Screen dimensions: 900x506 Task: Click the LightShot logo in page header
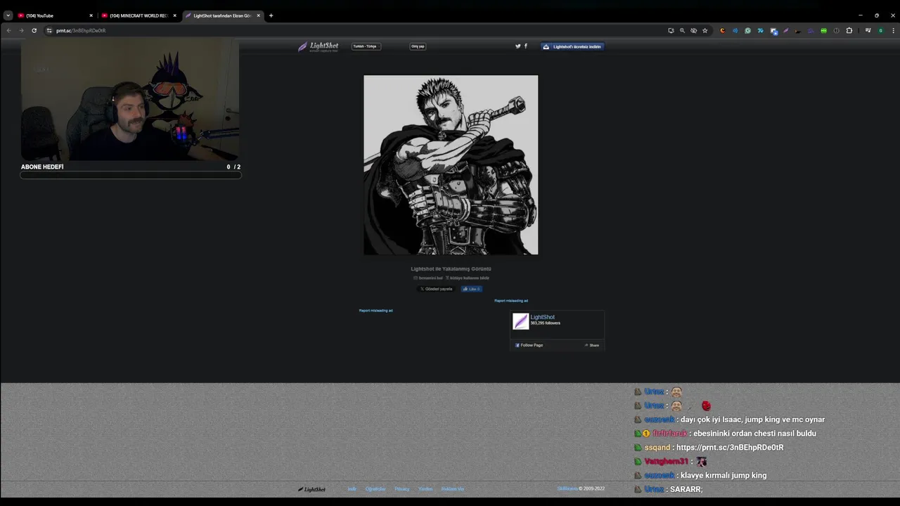point(318,46)
